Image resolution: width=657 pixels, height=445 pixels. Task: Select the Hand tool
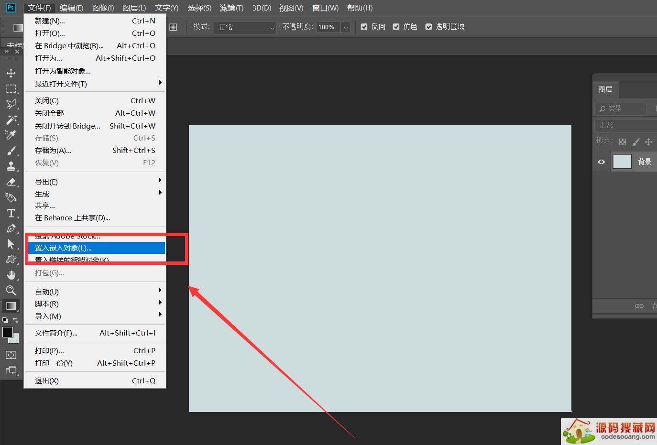point(11,275)
